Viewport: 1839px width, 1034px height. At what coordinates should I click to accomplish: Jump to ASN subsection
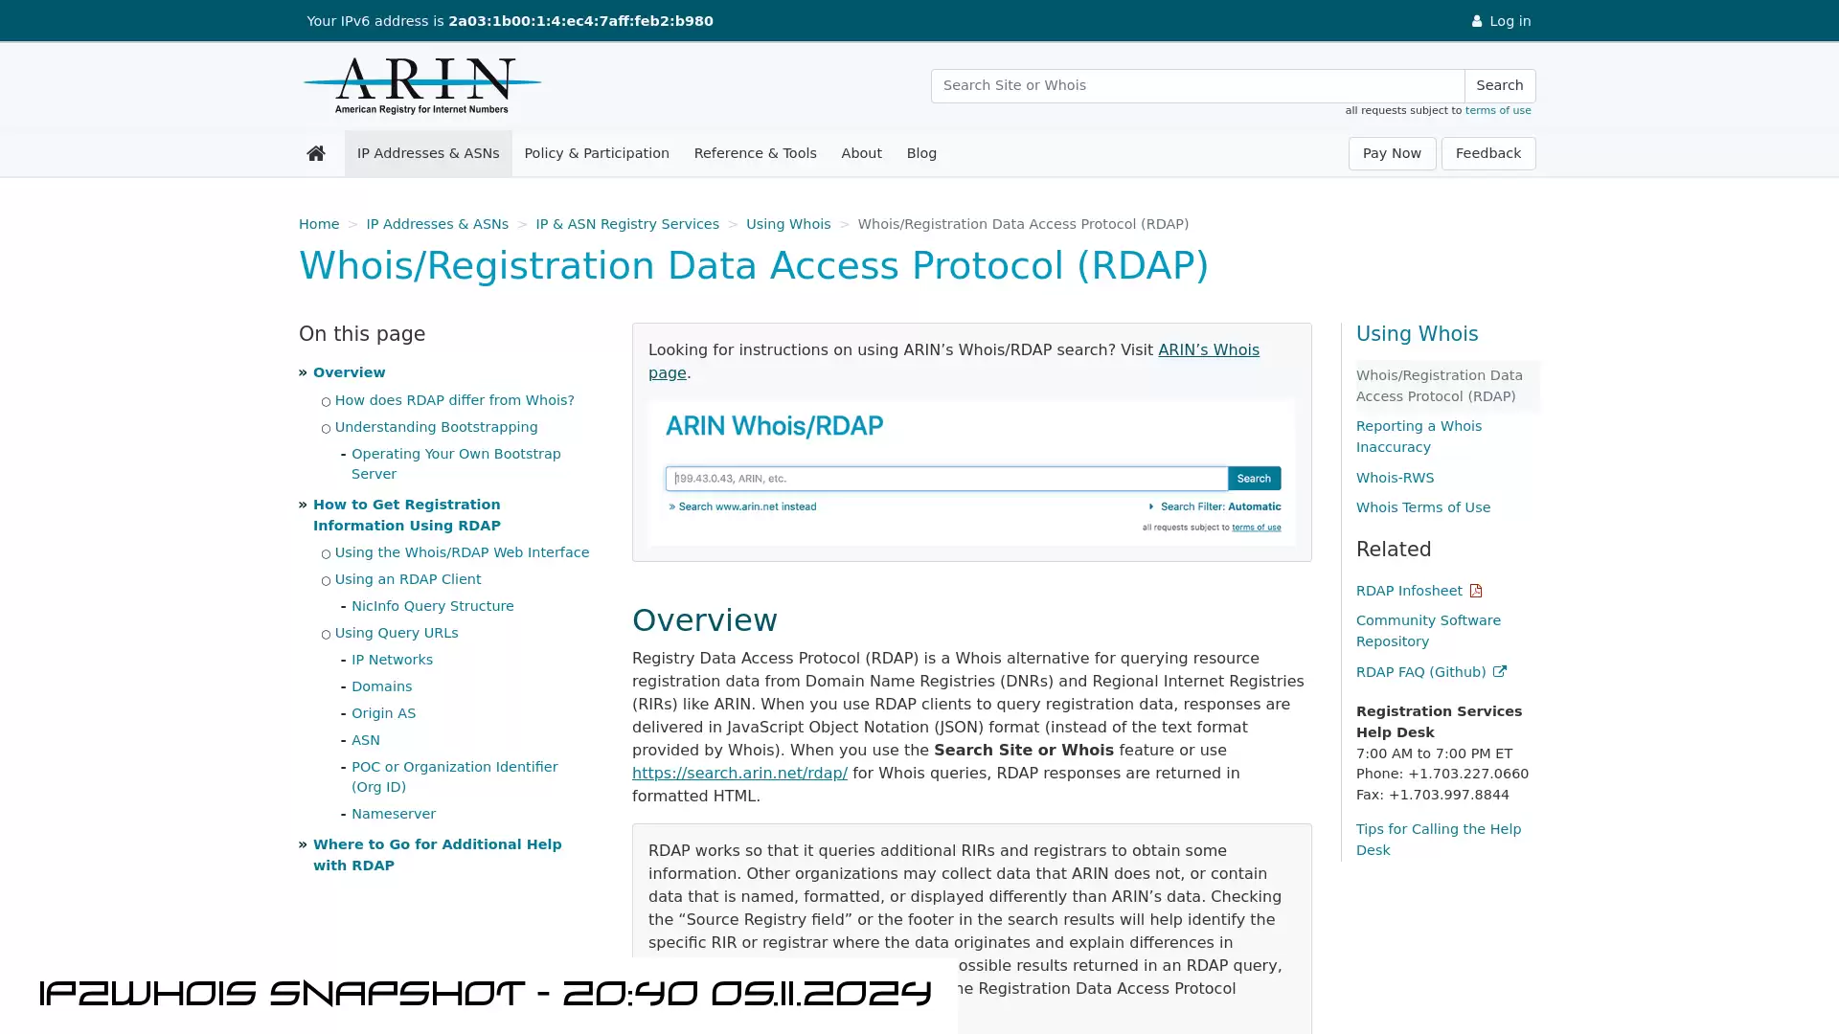365,740
